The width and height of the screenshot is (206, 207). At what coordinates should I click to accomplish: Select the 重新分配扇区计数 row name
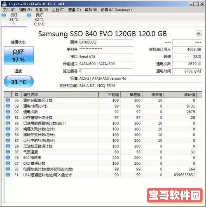(38, 100)
